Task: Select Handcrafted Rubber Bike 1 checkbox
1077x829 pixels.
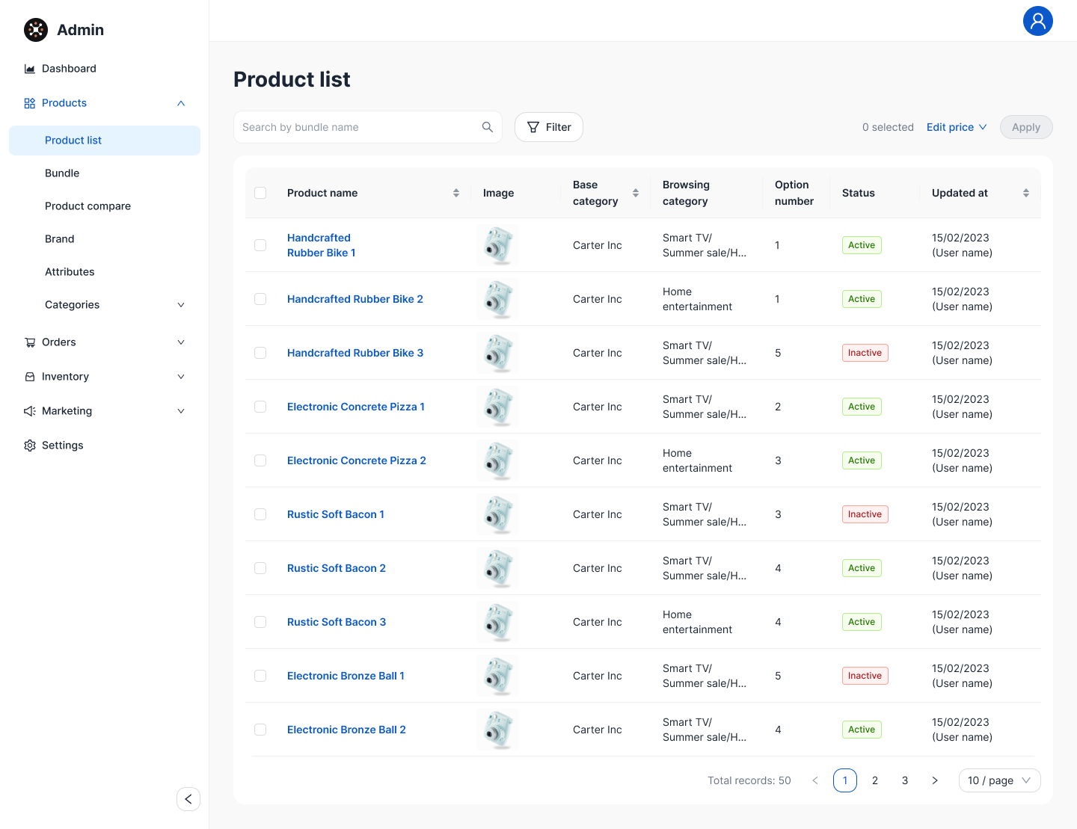Action: 260,245
